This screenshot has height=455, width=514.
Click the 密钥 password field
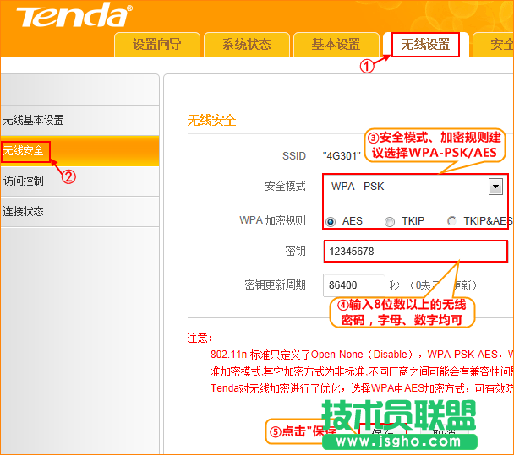coord(415,252)
